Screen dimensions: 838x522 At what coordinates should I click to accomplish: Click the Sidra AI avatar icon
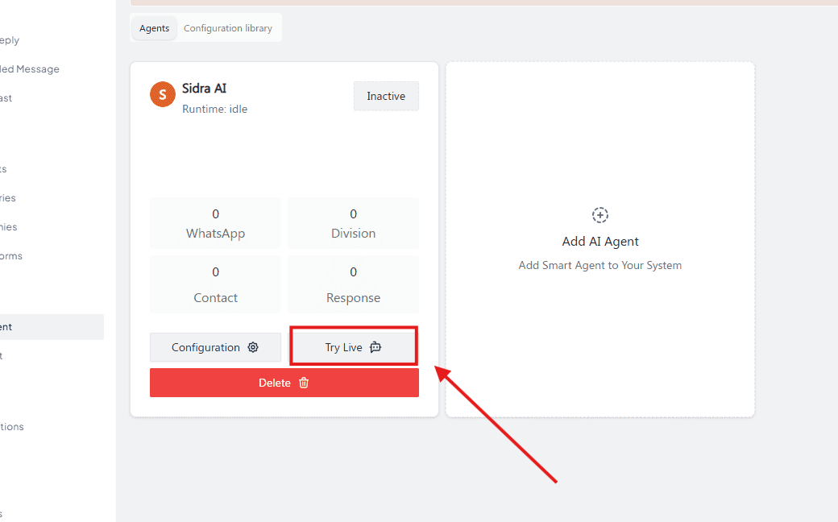point(163,94)
